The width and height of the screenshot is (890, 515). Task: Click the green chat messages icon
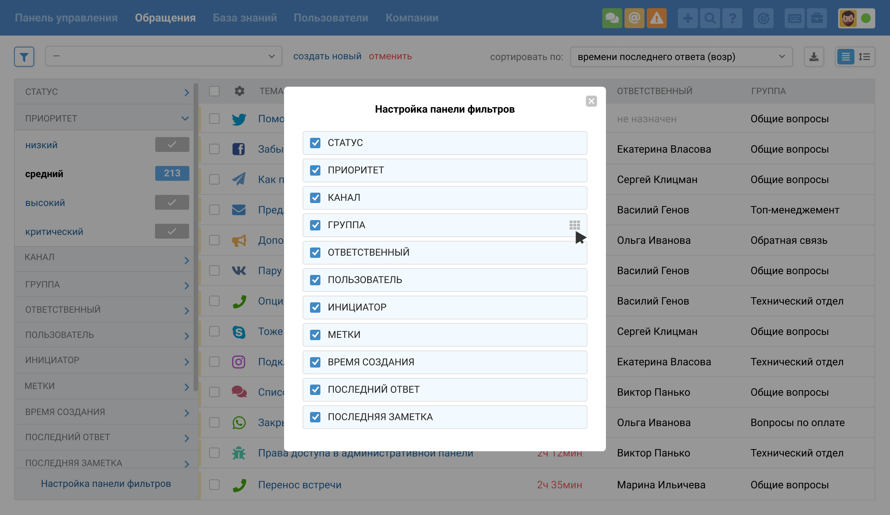pos(612,18)
